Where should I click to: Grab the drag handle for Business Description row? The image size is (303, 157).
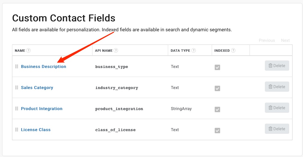[x=17, y=66]
